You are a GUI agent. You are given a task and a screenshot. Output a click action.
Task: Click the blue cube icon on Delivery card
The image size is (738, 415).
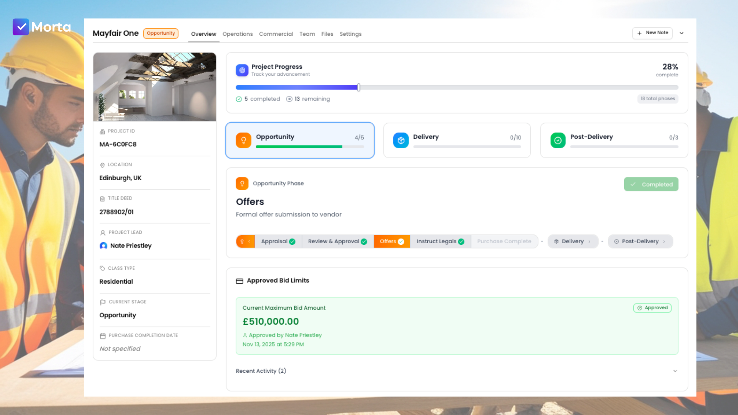401,141
